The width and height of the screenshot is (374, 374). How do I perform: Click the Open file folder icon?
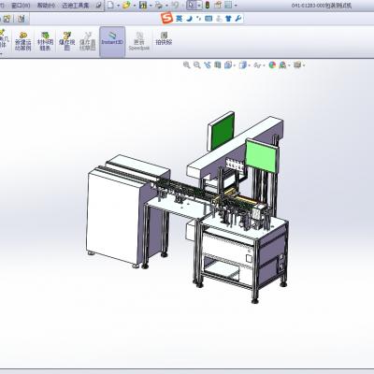[x=126, y=5]
